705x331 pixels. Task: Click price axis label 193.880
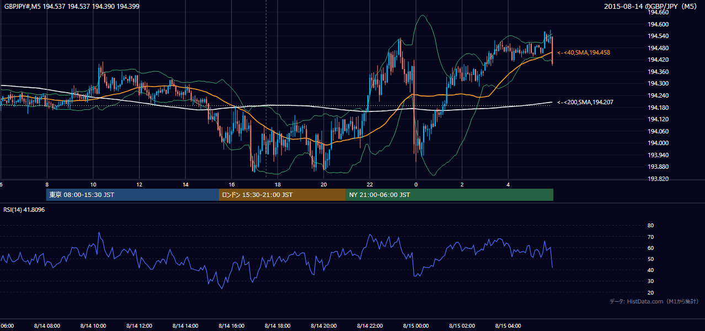(x=658, y=167)
